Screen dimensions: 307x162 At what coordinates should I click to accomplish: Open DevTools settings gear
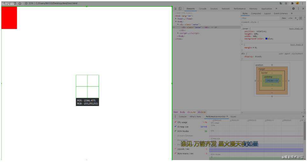click(x=293, y=9)
